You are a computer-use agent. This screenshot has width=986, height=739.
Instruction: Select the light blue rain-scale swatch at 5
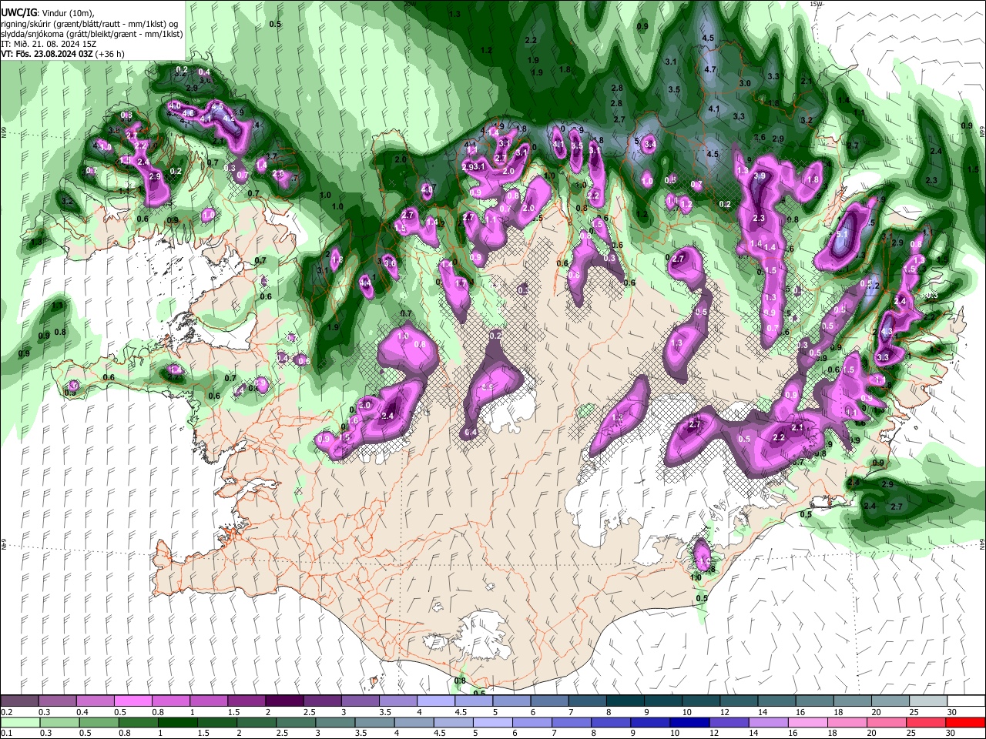pyautogui.click(x=494, y=723)
